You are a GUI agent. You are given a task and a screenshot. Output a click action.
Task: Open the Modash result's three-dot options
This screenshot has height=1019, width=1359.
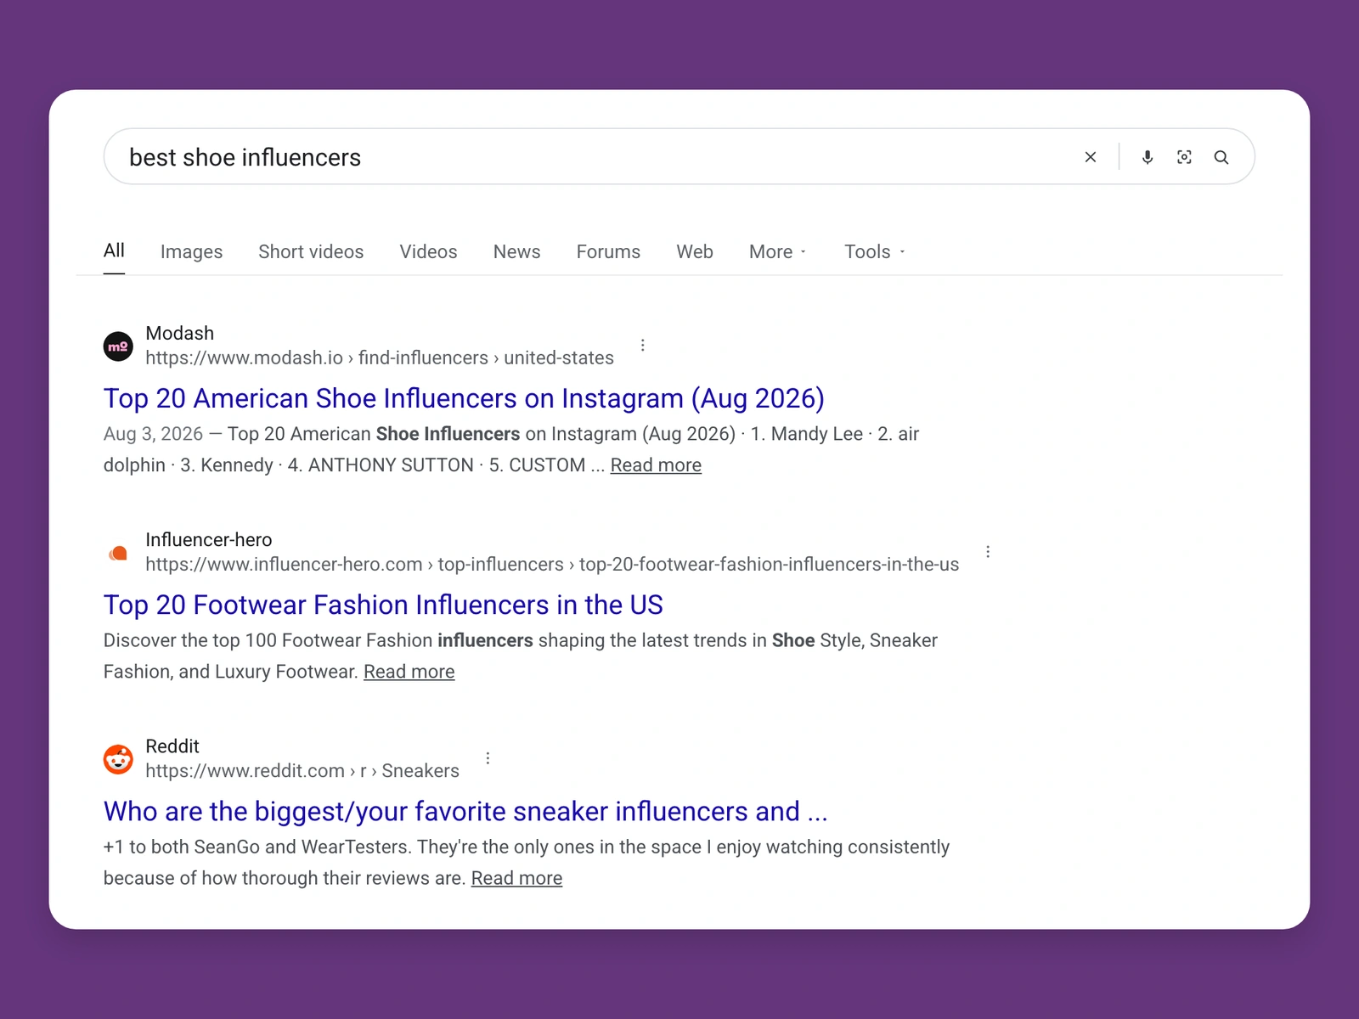coord(643,345)
